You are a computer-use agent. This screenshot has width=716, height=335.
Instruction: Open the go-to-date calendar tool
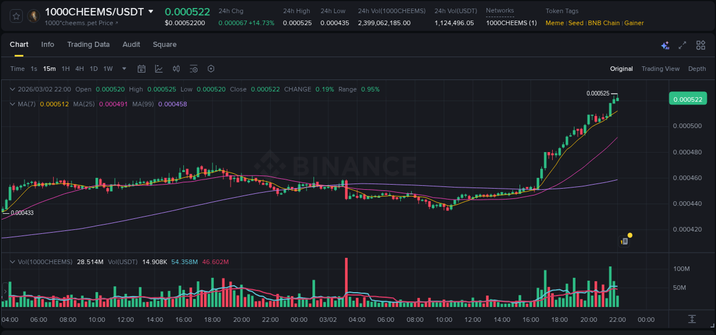pos(141,69)
